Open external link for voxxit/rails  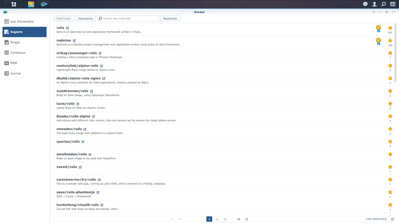(x=80, y=167)
